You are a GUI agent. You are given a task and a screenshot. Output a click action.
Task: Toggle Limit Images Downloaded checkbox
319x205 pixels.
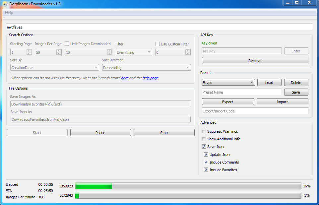coord(67,44)
